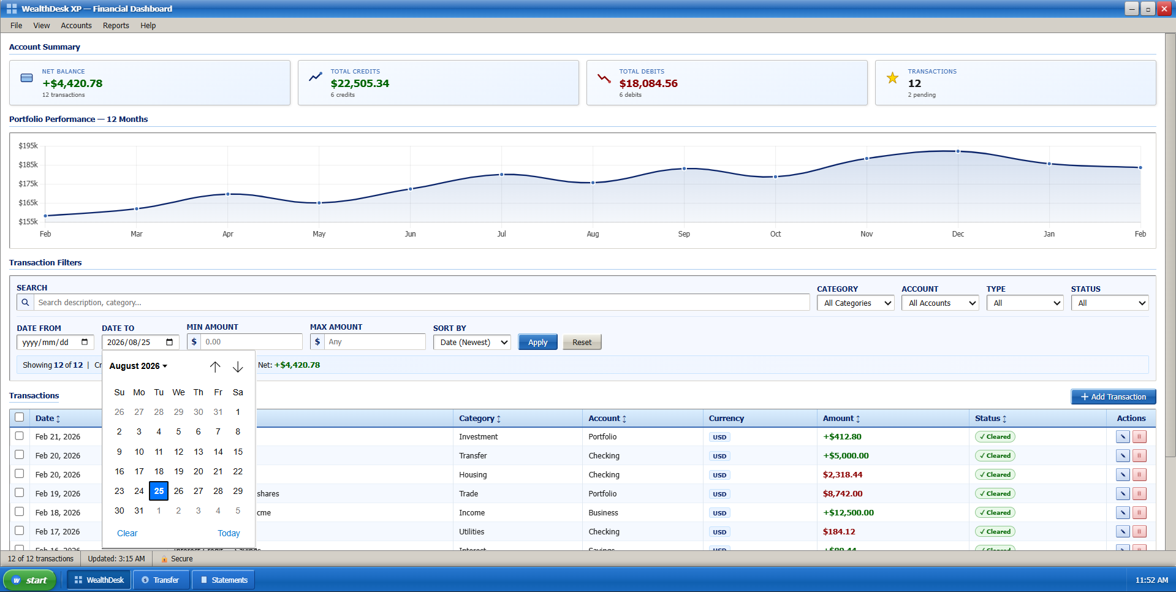Click the star icon on the Transactions summary card

pyautogui.click(x=892, y=78)
